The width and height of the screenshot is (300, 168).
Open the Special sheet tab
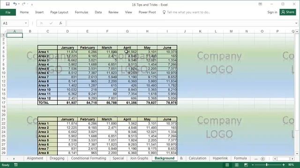(118, 158)
